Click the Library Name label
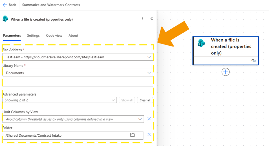 13,66
